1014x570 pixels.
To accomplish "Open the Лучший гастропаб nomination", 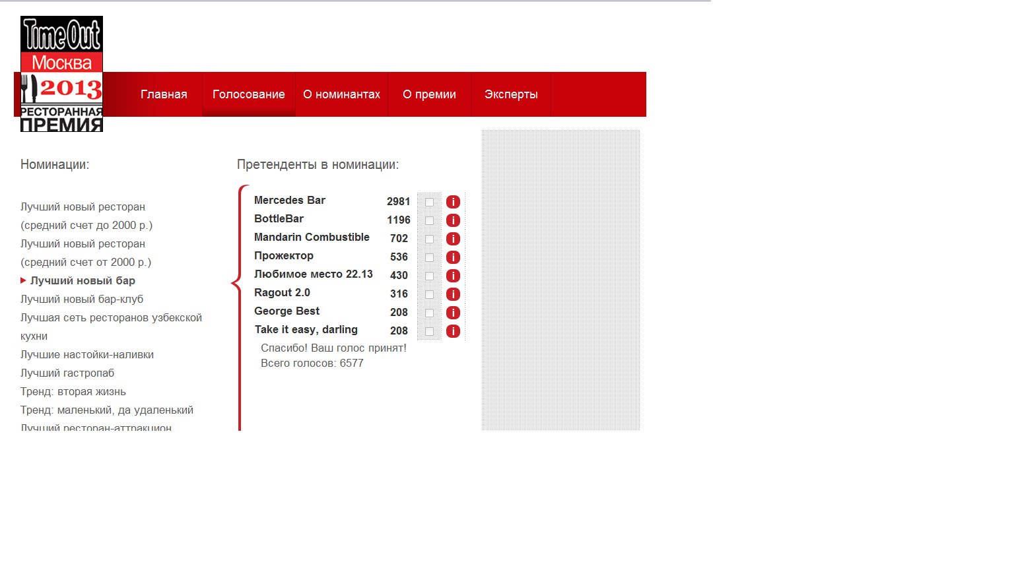I will [67, 373].
